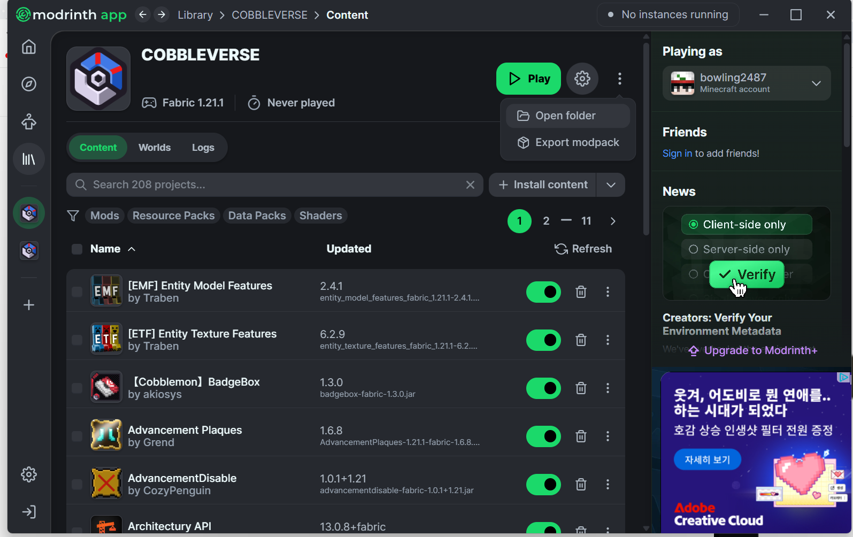This screenshot has height=537, width=853.
Task: Delete the BadgeBox mod
Action: pyautogui.click(x=581, y=388)
